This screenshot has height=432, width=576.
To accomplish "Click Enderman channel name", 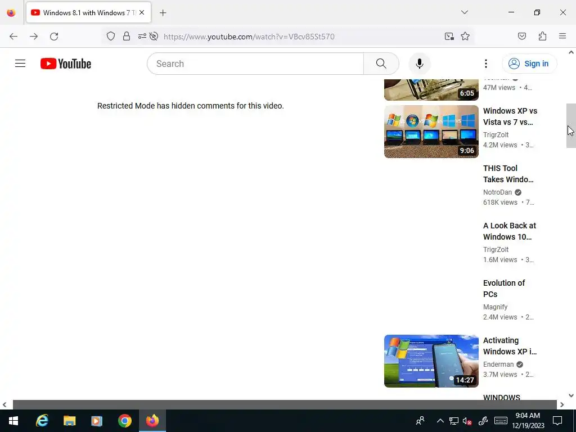I will coord(498,364).
